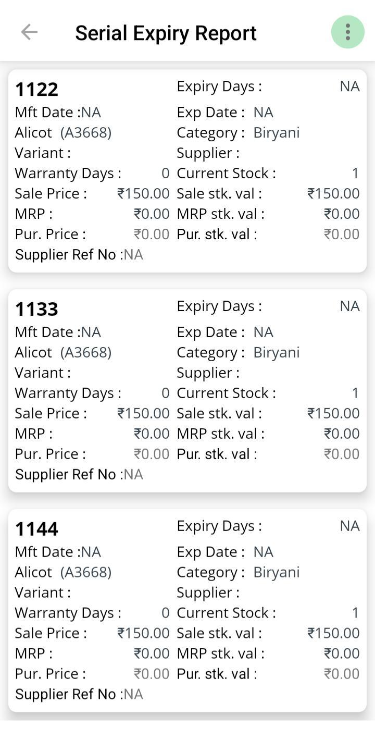Select serial number 1133 heading
The image size is (375, 752).
point(36,310)
